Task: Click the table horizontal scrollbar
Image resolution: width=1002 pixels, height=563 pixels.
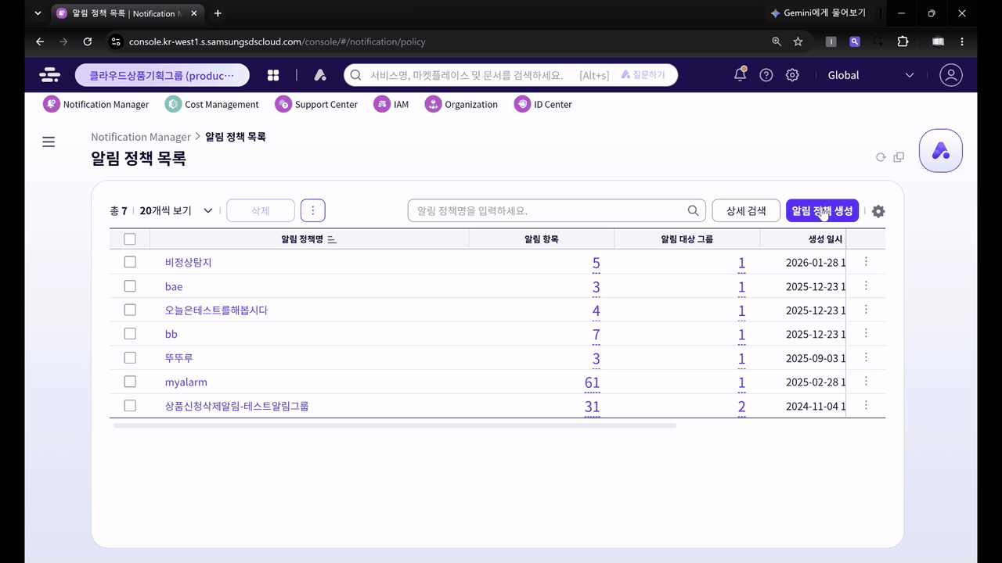Action: [x=395, y=425]
